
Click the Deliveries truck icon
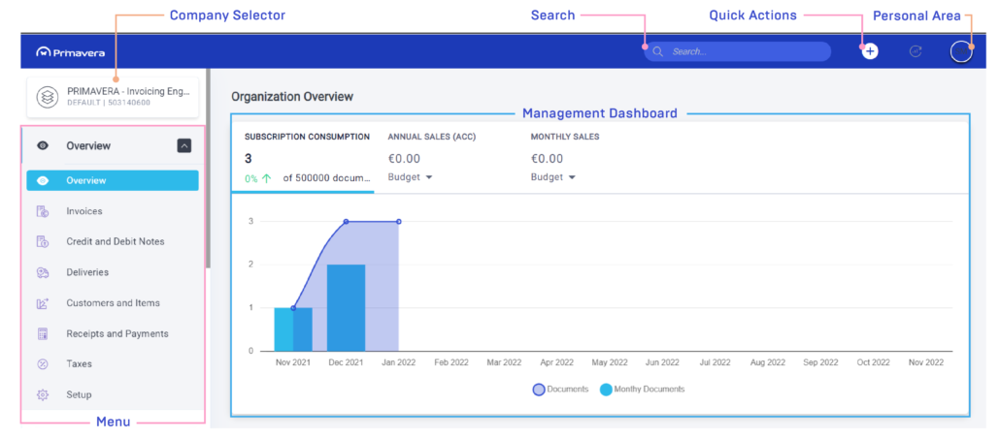[43, 272]
